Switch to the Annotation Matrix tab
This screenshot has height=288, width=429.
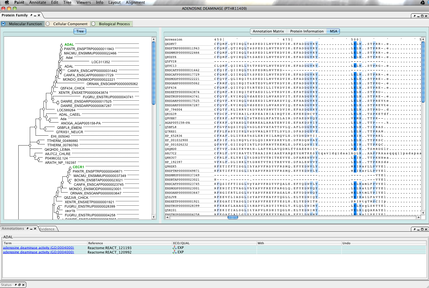coord(268,31)
